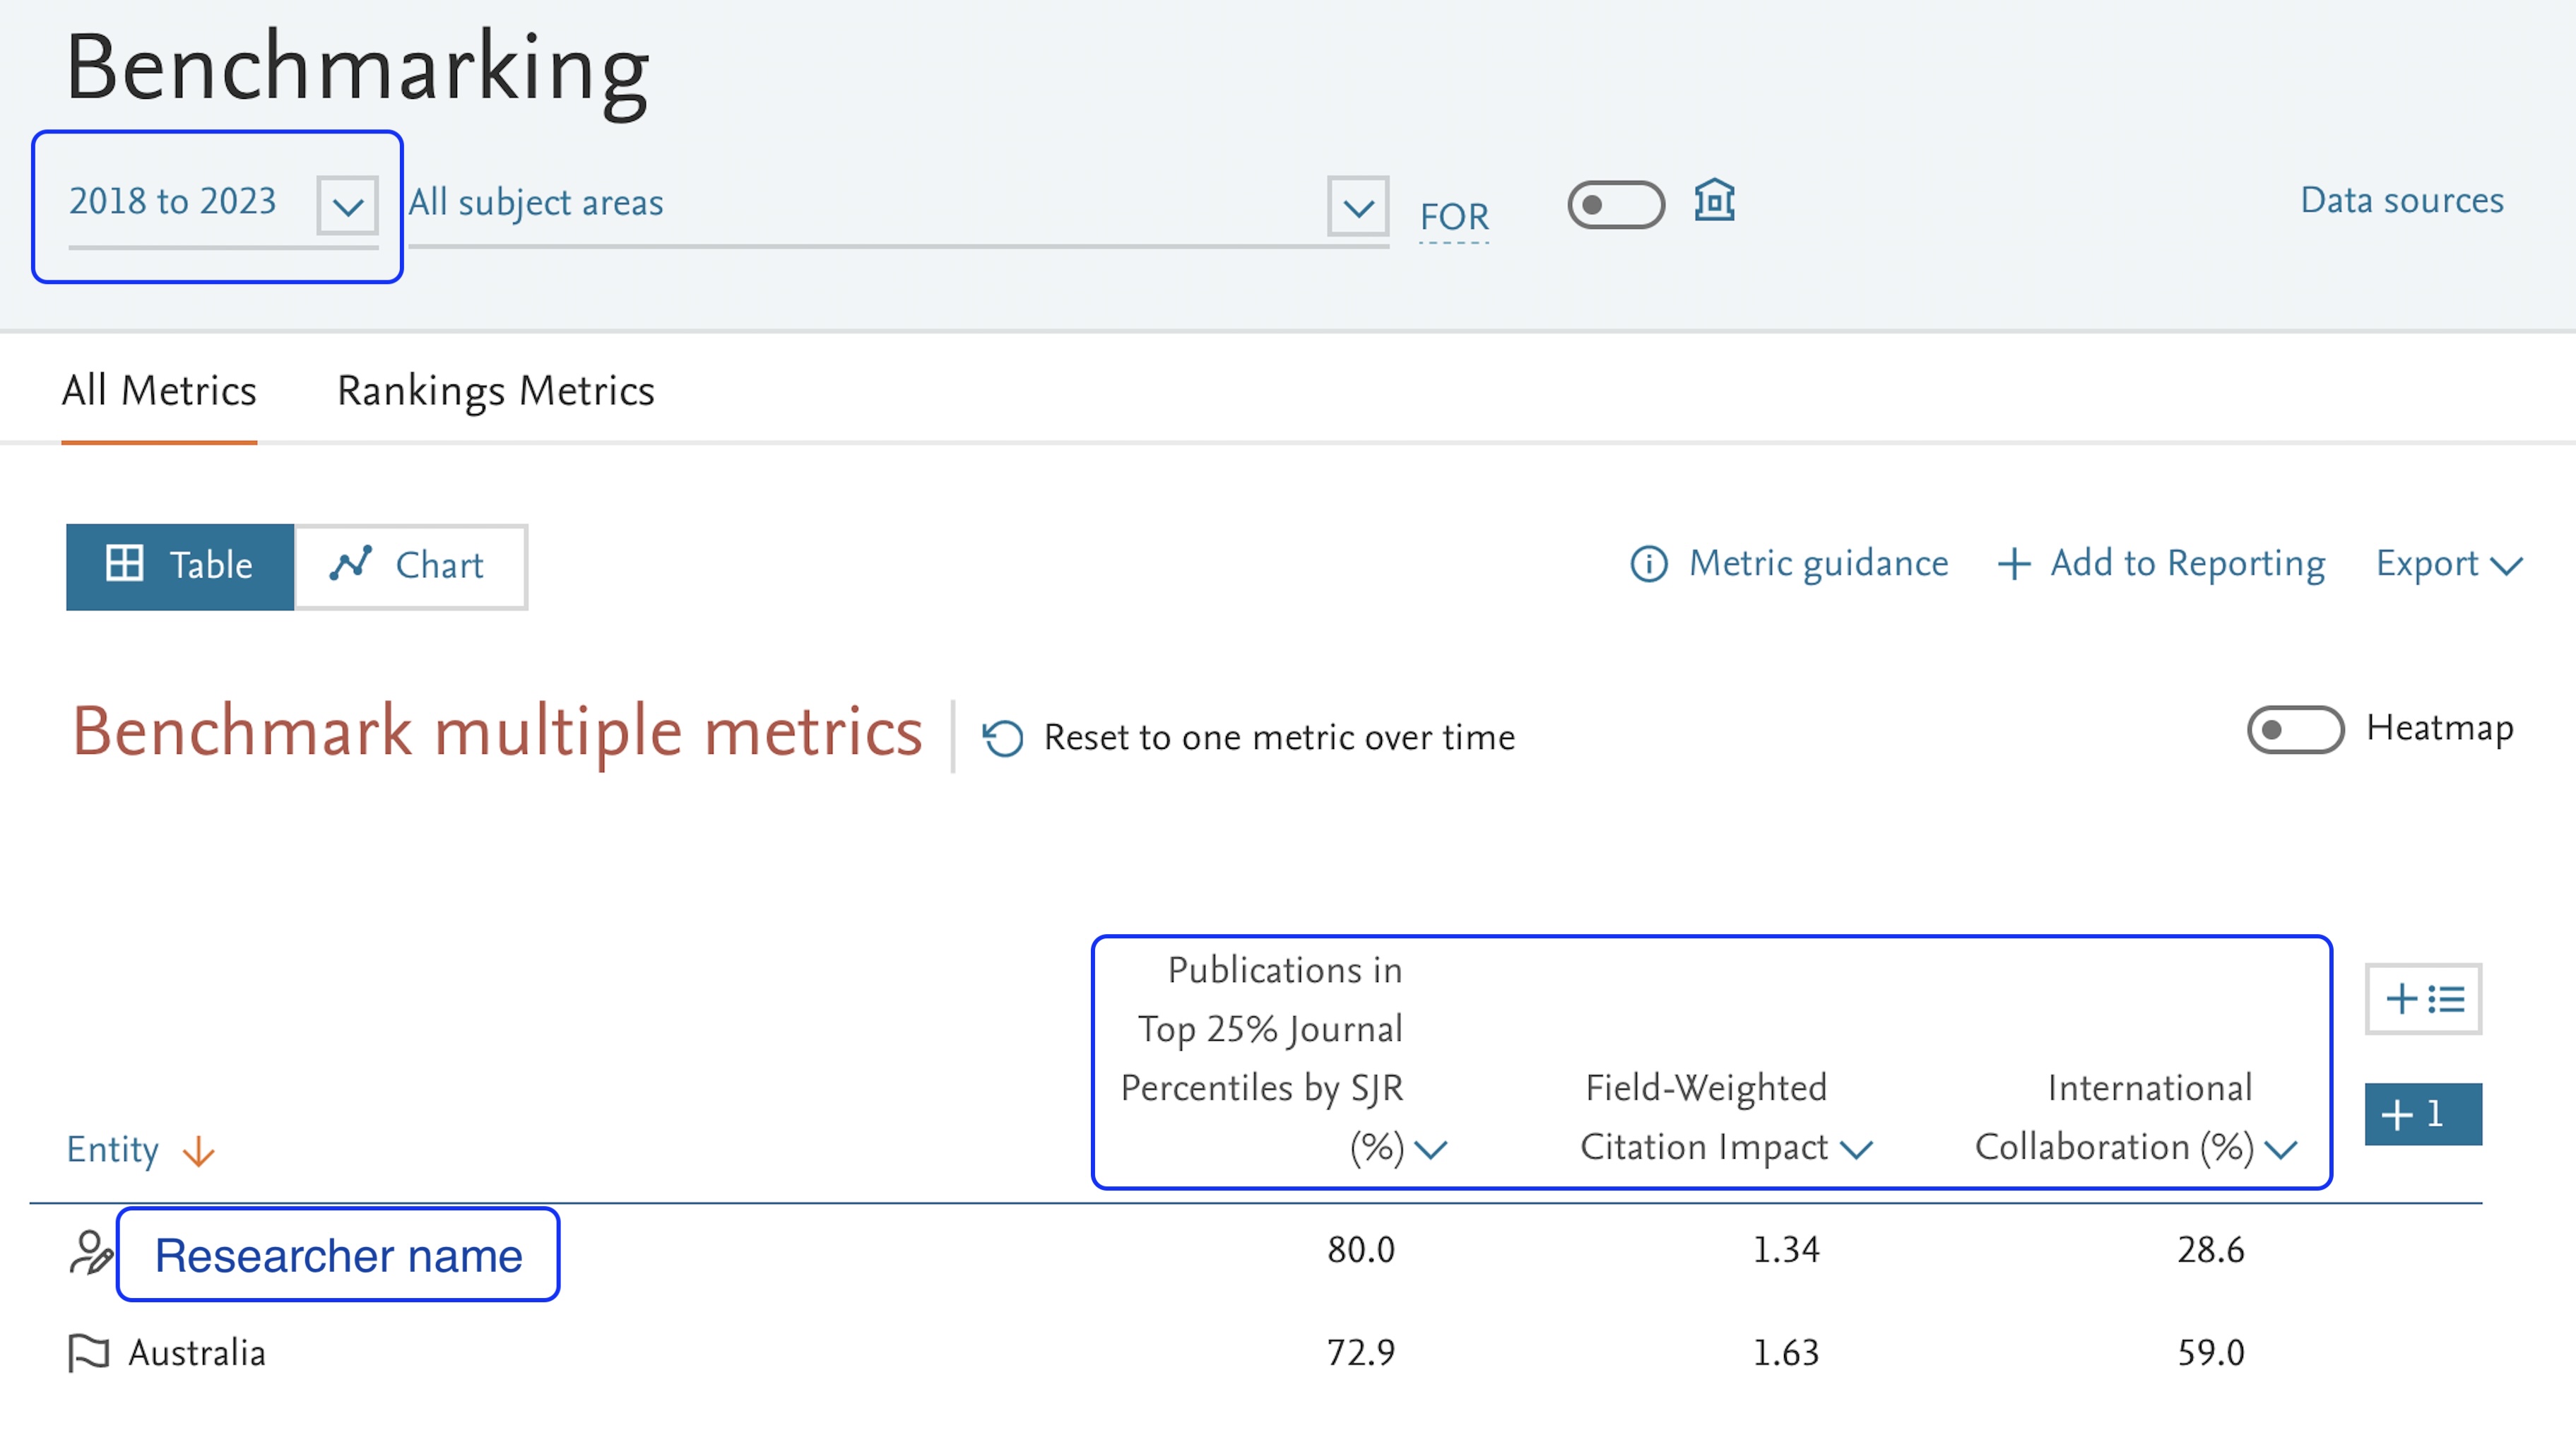Image resolution: width=2576 pixels, height=1440 pixels.
Task: Click Add to Reporting
Action: tap(2161, 564)
